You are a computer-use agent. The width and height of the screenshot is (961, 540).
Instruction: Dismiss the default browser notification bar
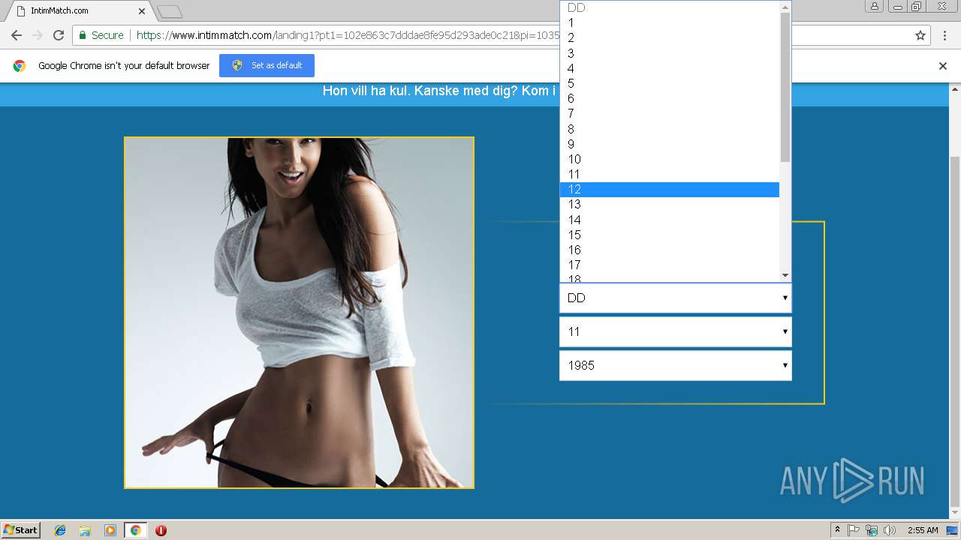click(943, 66)
